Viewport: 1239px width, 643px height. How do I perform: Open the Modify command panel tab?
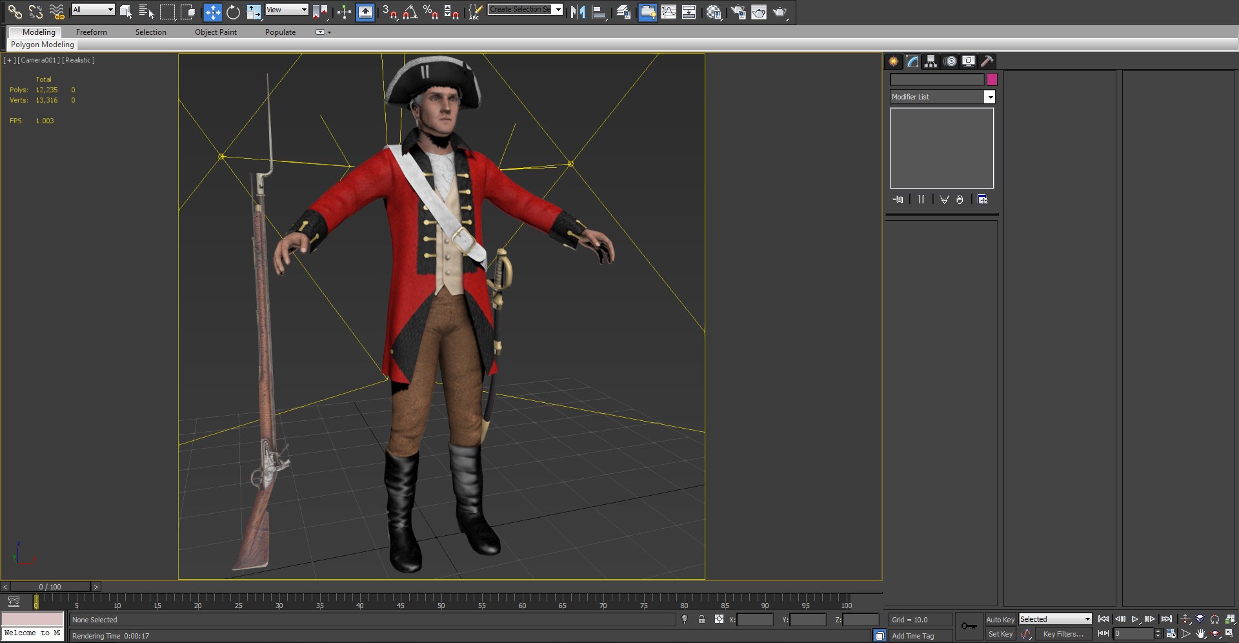[x=912, y=61]
